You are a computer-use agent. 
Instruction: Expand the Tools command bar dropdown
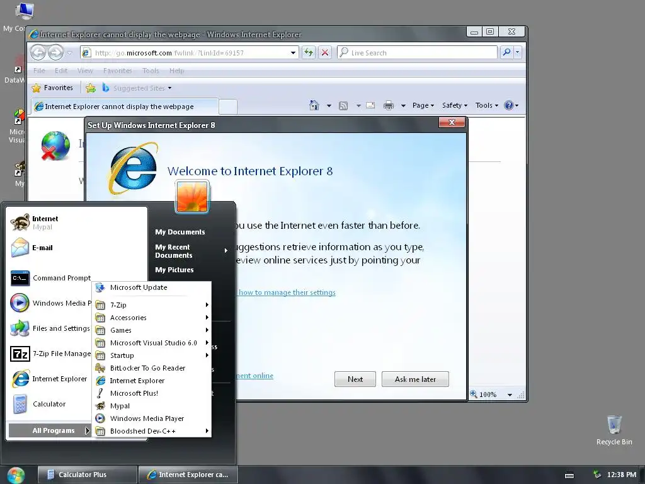point(487,105)
